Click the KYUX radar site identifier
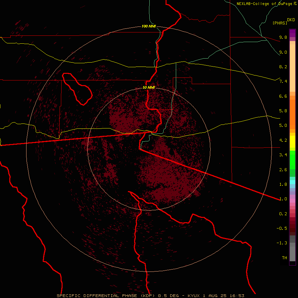This screenshot has height=298, width=298. pos(193,296)
